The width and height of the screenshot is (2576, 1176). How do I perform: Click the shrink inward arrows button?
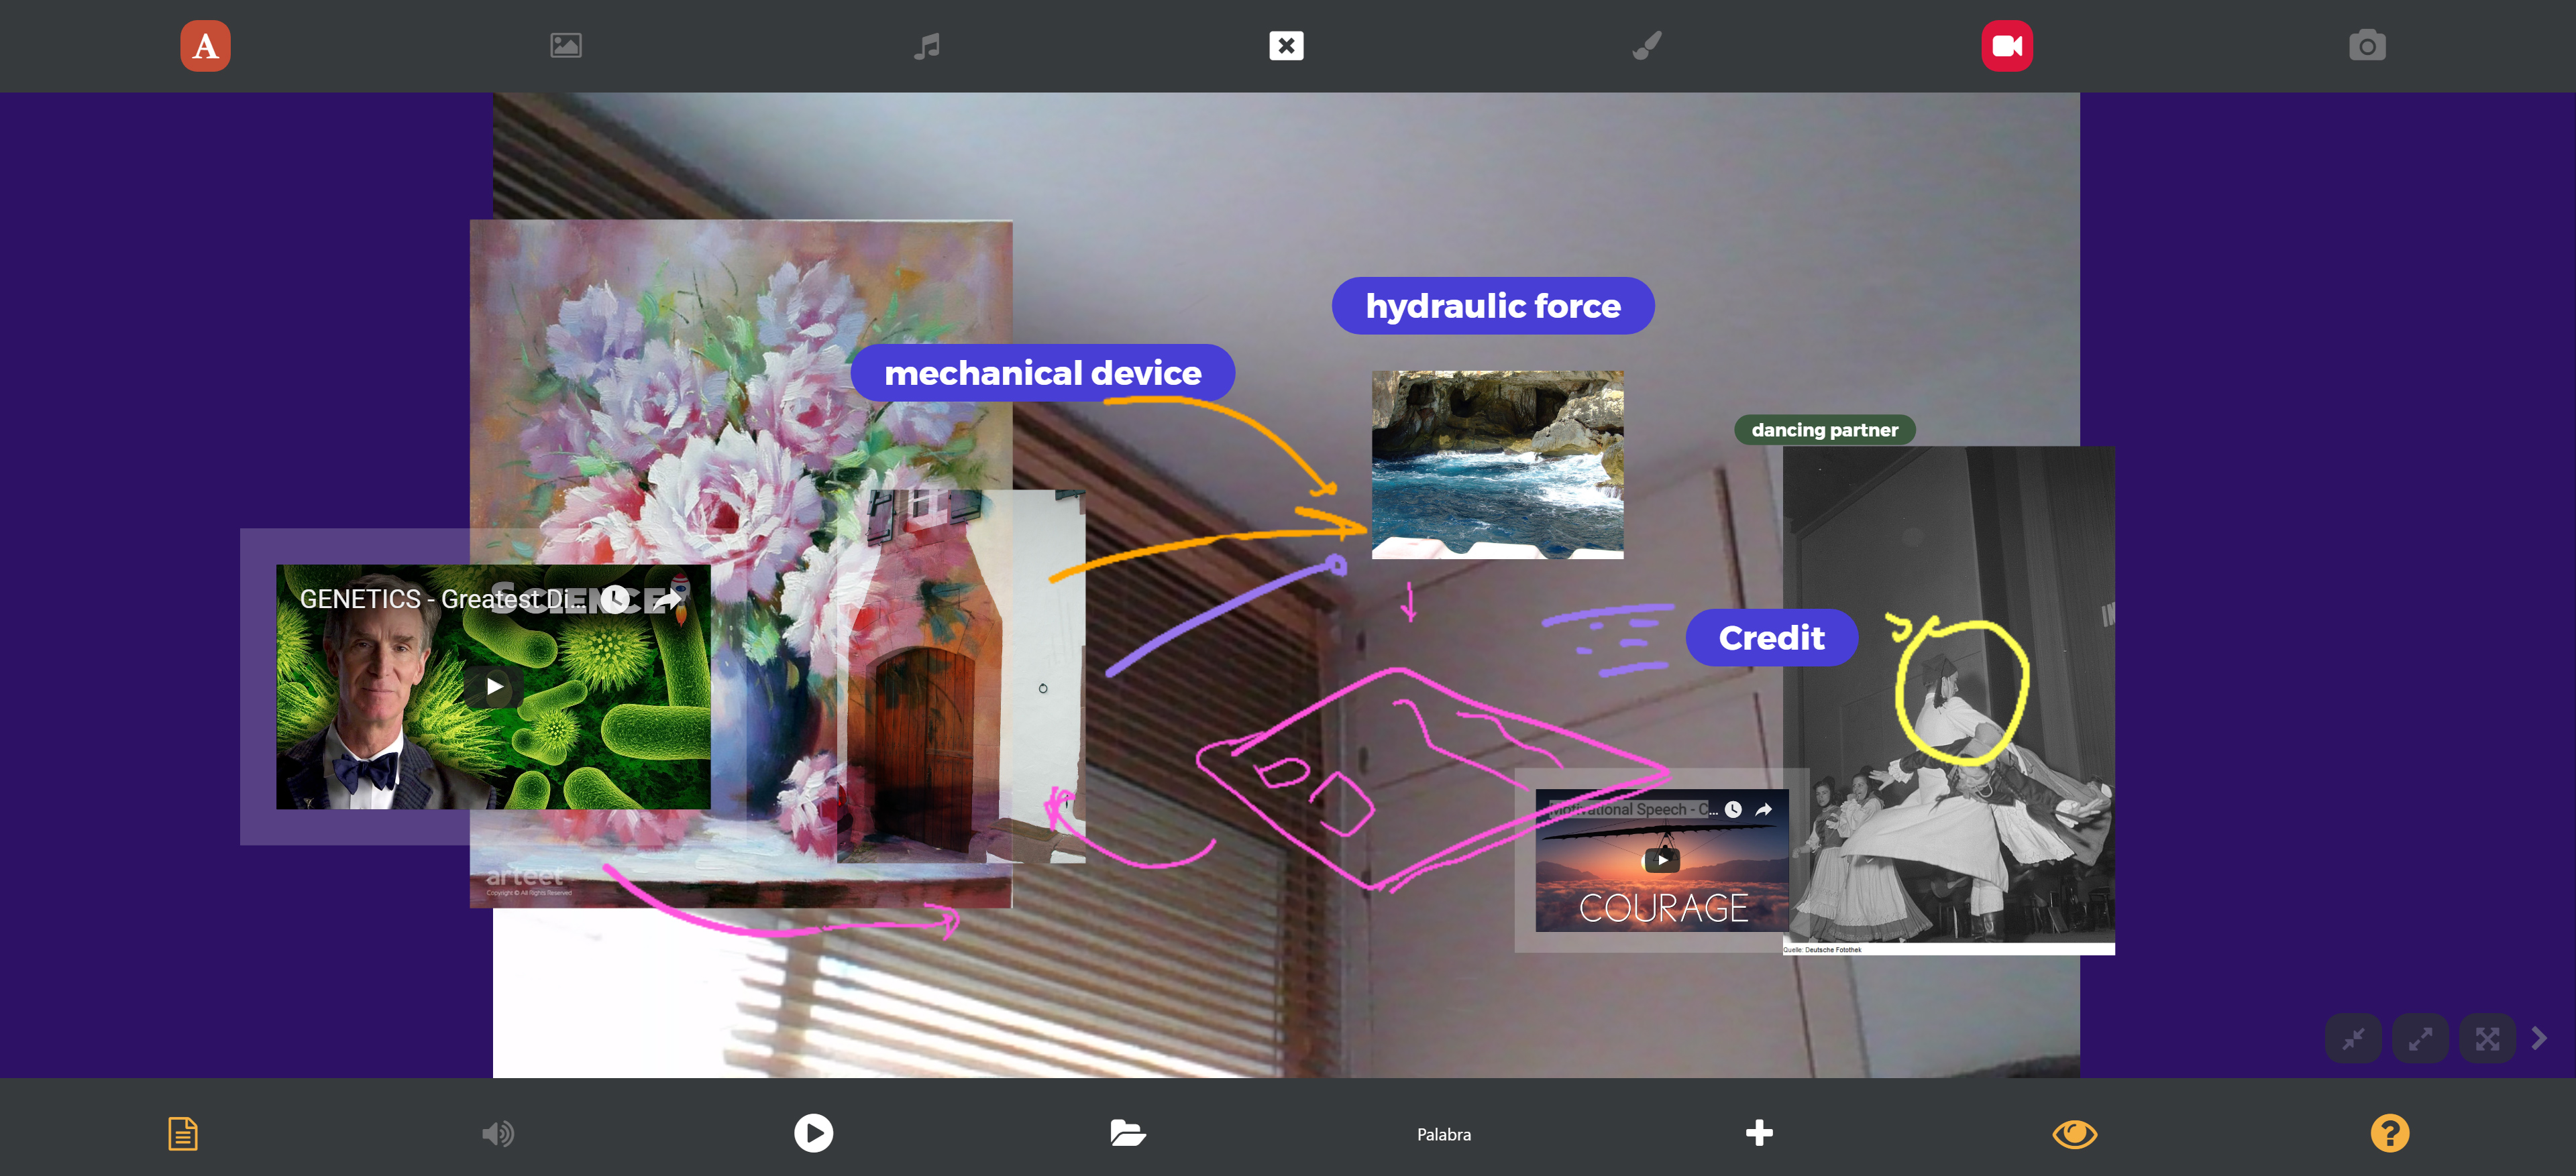(x=2353, y=1039)
